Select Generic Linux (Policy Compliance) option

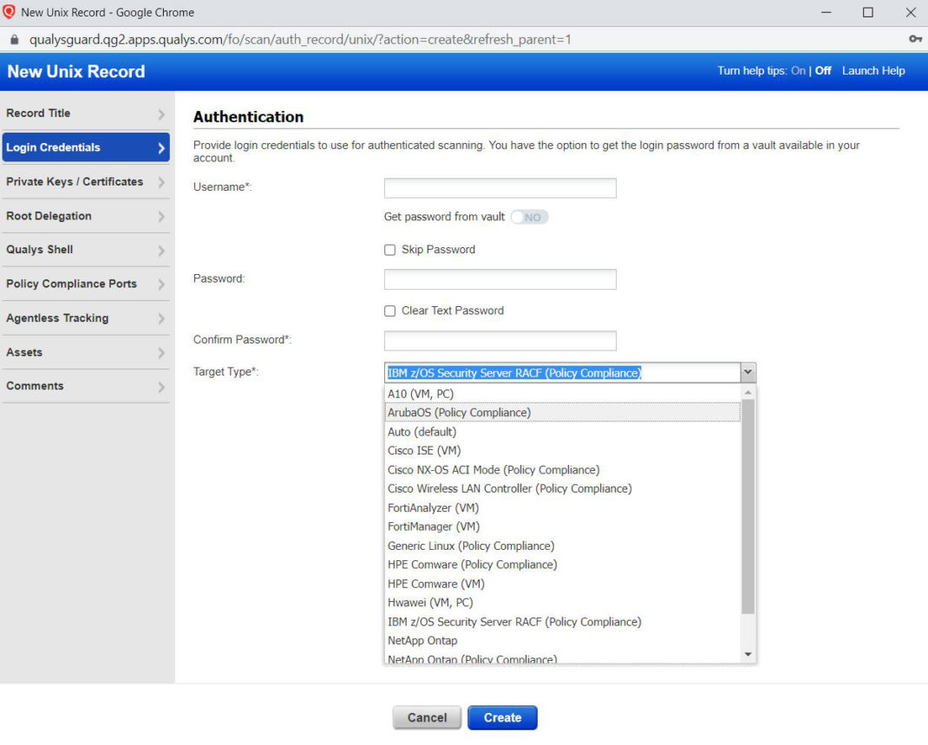(562, 546)
